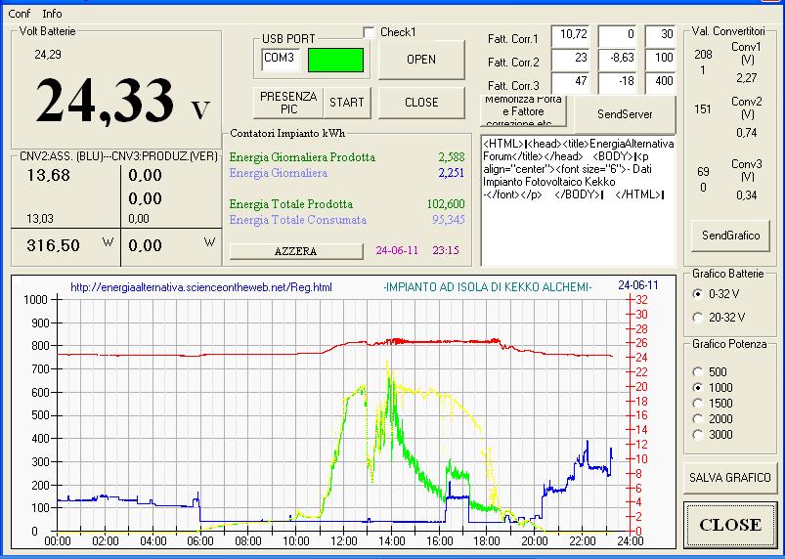The image size is (785, 559).
Task: Open the Info menu
Action: tap(52, 14)
